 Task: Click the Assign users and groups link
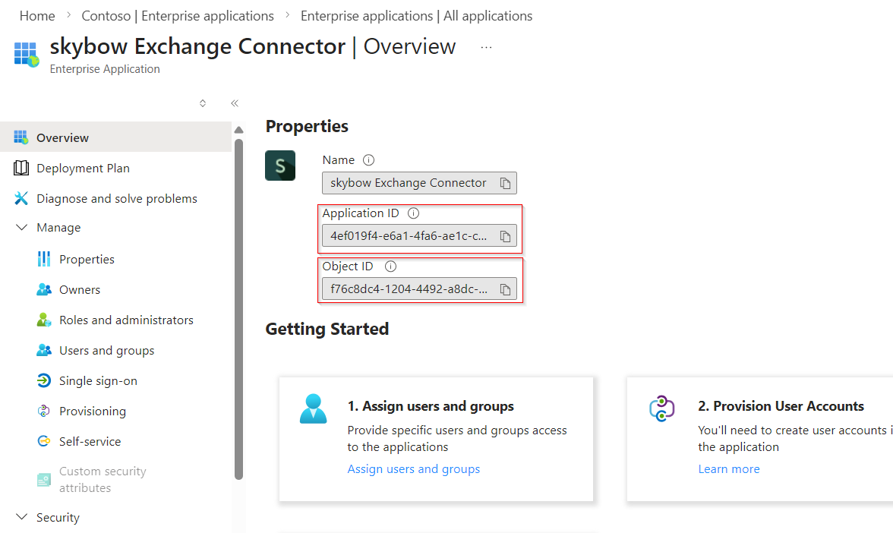point(413,468)
